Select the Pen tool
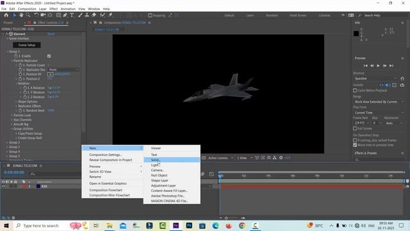Viewport: 410px width, 231px height. tap(65, 15)
